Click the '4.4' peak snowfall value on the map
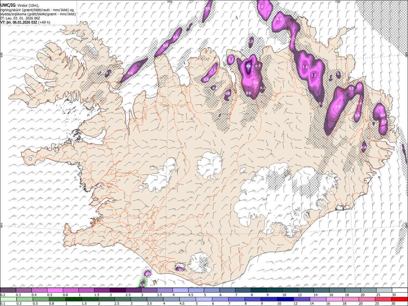This screenshot has height=306, width=408. [x=248, y=66]
